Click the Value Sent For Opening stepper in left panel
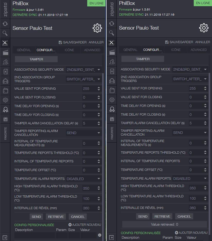Screen dimensions: 212x241 pyautogui.click(x=99, y=89)
